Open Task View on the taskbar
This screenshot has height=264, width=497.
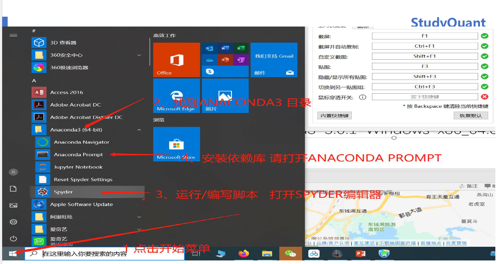point(196,254)
